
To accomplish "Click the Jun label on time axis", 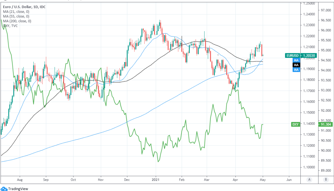I will 289,180.
